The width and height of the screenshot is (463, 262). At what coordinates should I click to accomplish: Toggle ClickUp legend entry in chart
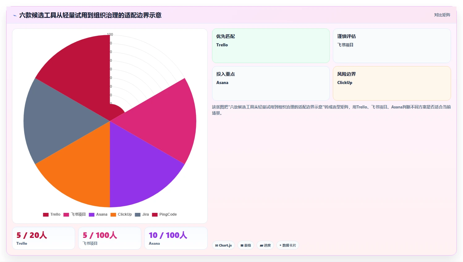tap(121, 214)
